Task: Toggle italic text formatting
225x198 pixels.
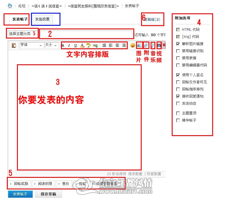Action: 69,45
